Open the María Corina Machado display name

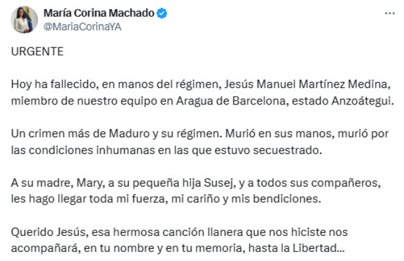tap(99, 13)
